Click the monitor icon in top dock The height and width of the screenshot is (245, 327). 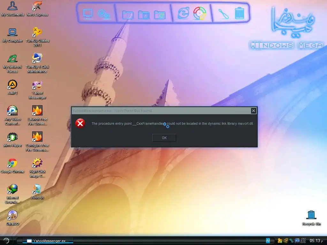point(88,13)
